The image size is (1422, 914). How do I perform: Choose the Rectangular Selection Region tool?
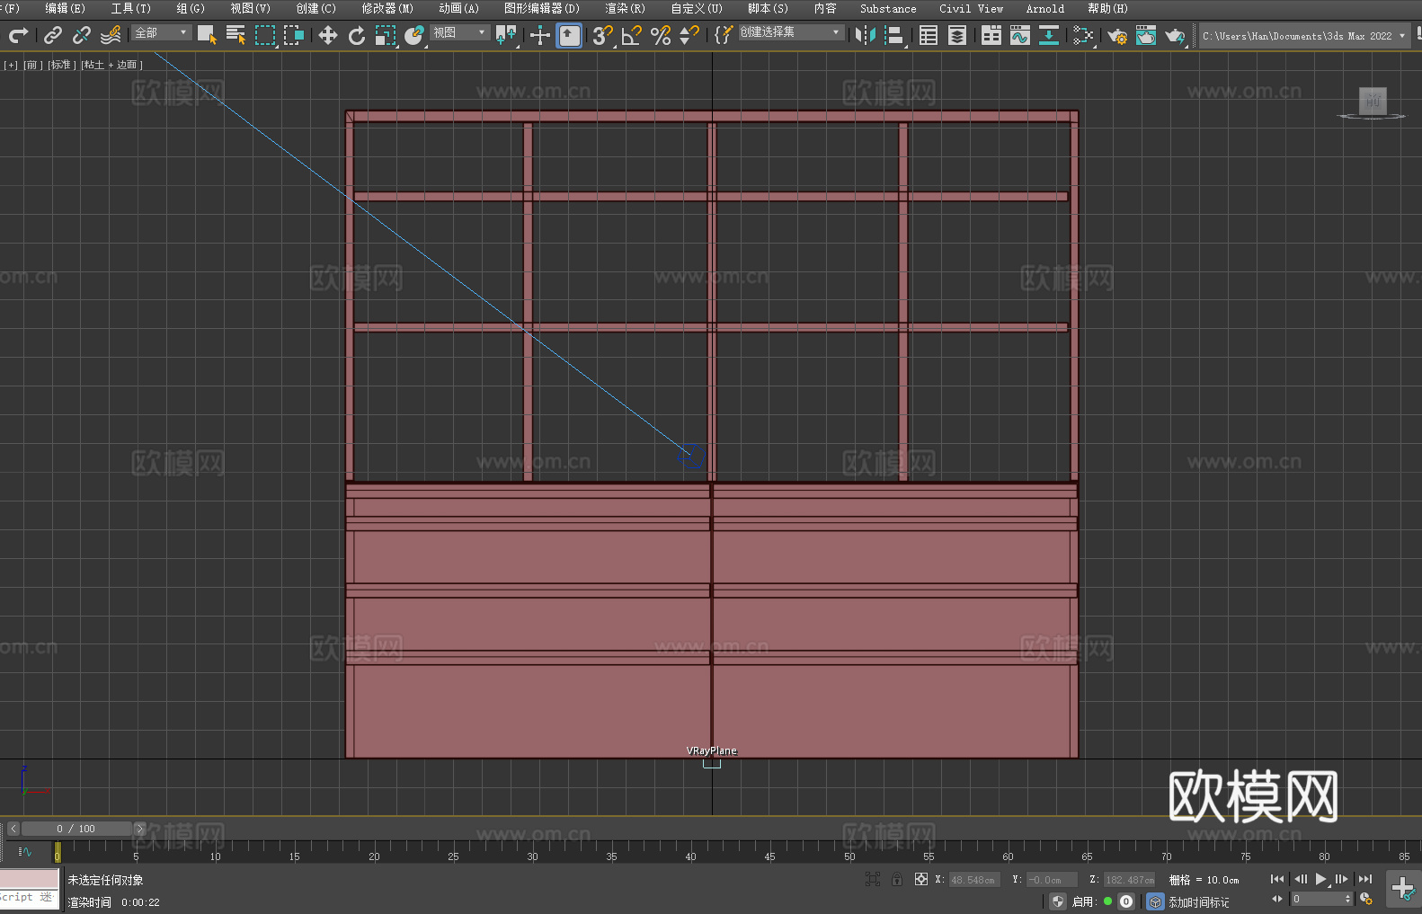pyautogui.click(x=265, y=35)
